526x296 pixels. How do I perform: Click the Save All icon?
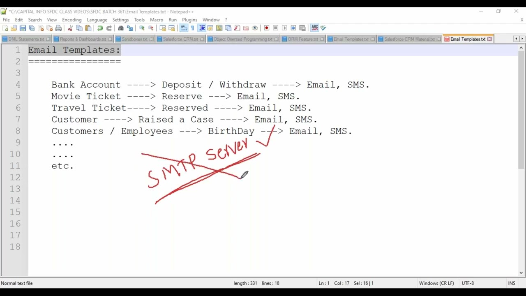32,28
